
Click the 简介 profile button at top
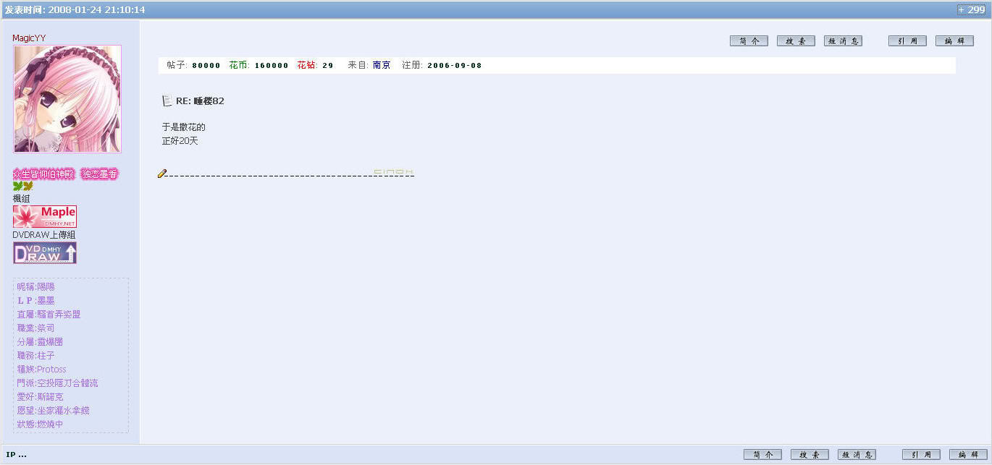click(x=749, y=41)
